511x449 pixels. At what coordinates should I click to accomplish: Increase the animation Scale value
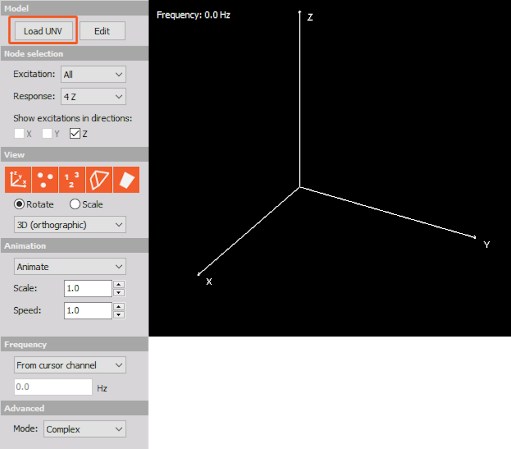tap(119, 284)
